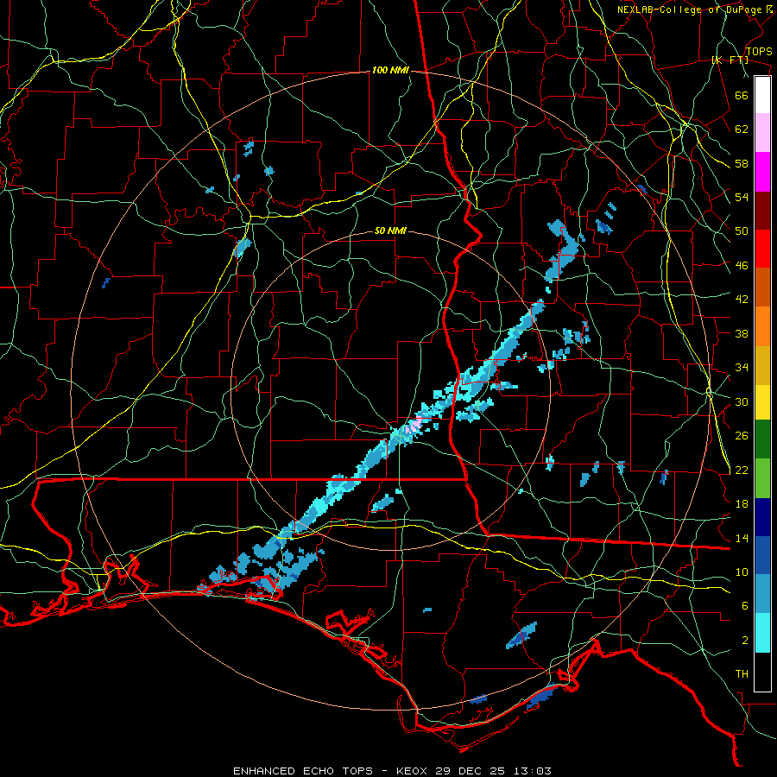Click the "50 NMI" range ring label
777x777 pixels.
390,231
